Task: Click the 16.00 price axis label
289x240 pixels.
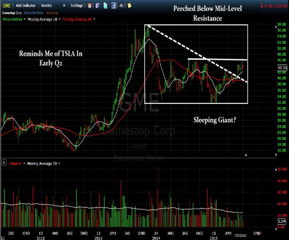Action: tap(282, 151)
